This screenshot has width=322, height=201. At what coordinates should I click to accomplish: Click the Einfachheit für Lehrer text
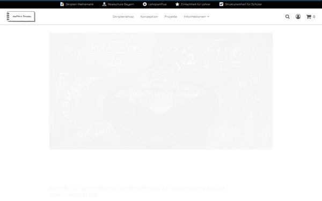coord(195,4)
